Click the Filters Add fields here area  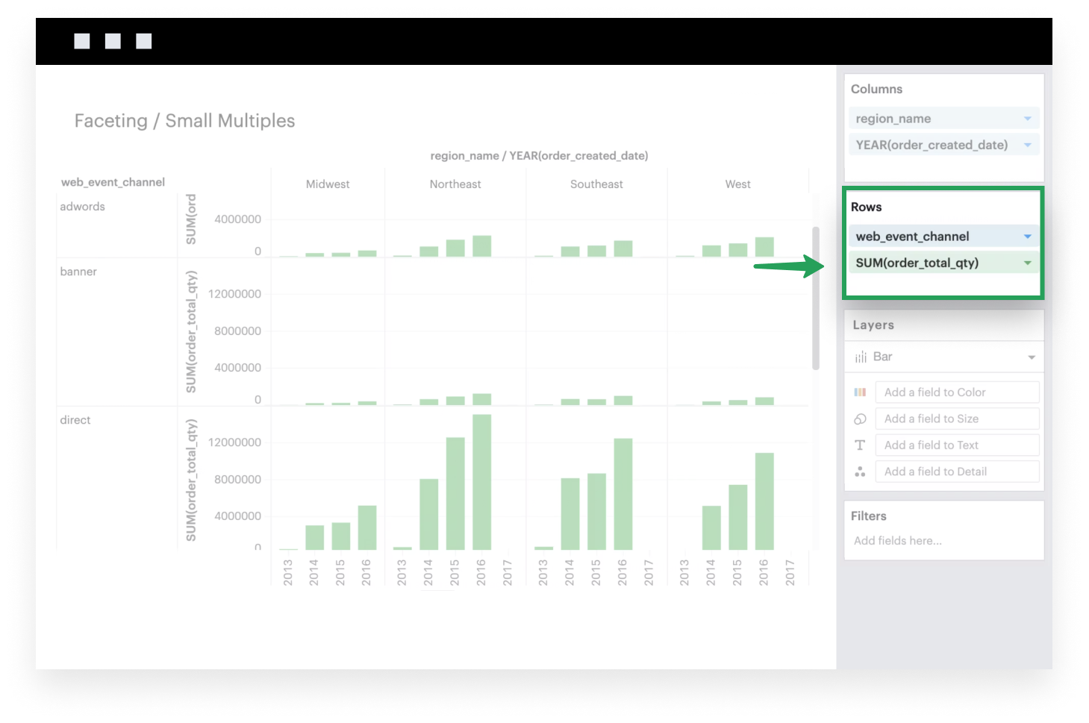click(898, 541)
